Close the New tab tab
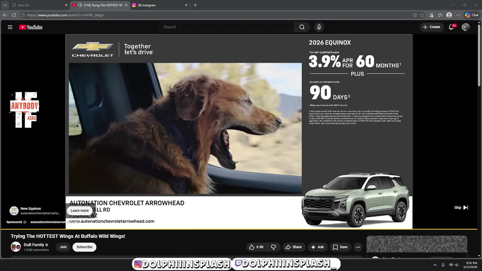 pyautogui.click(x=66, y=5)
